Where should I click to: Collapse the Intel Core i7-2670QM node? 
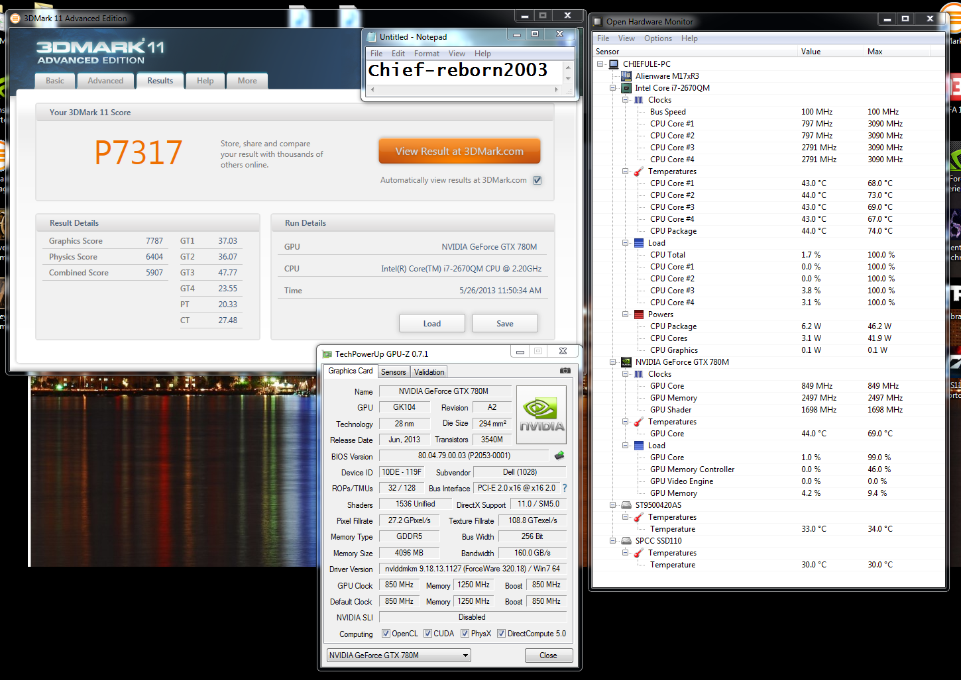click(x=613, y=88)
